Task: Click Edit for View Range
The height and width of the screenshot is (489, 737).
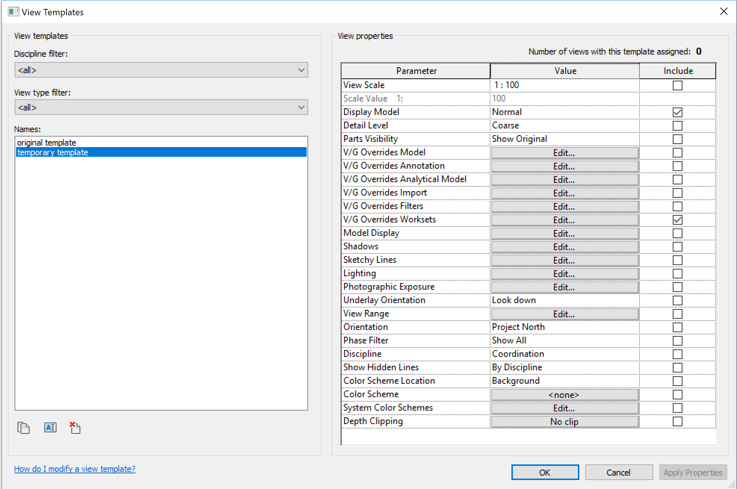Action: click(564, 314)
